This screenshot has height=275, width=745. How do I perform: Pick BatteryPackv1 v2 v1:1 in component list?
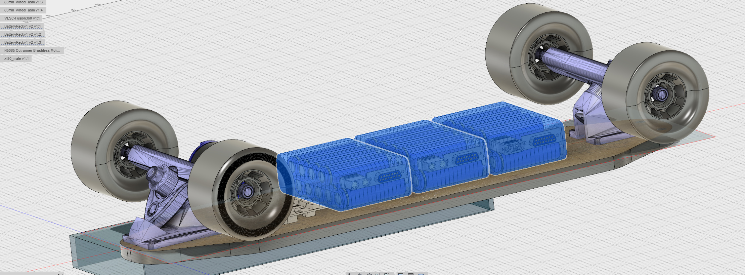(x=23, y=26)
